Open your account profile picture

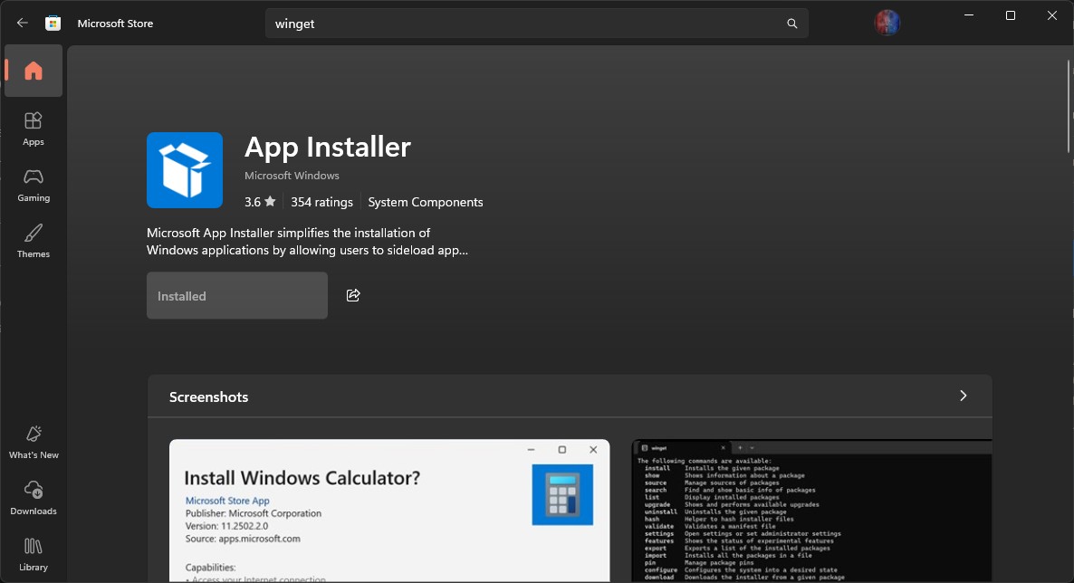point(887,22)
